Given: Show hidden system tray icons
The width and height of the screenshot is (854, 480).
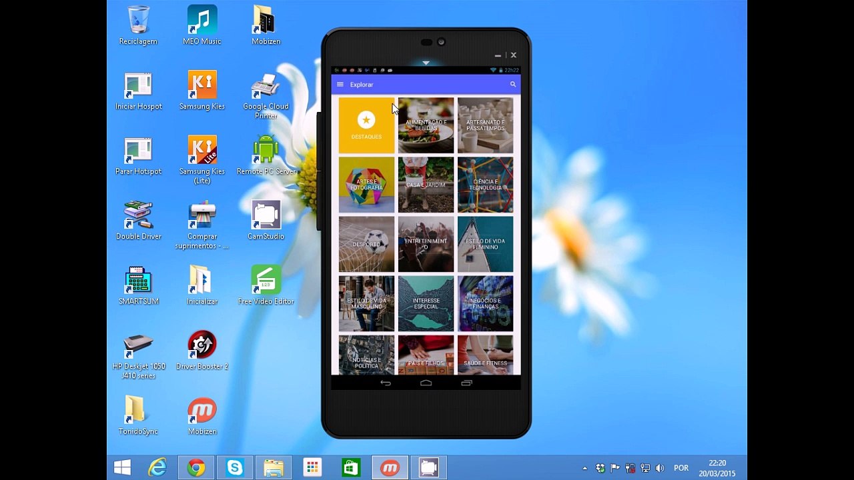Looking at the screenshot, I should [x=585, y=468].
